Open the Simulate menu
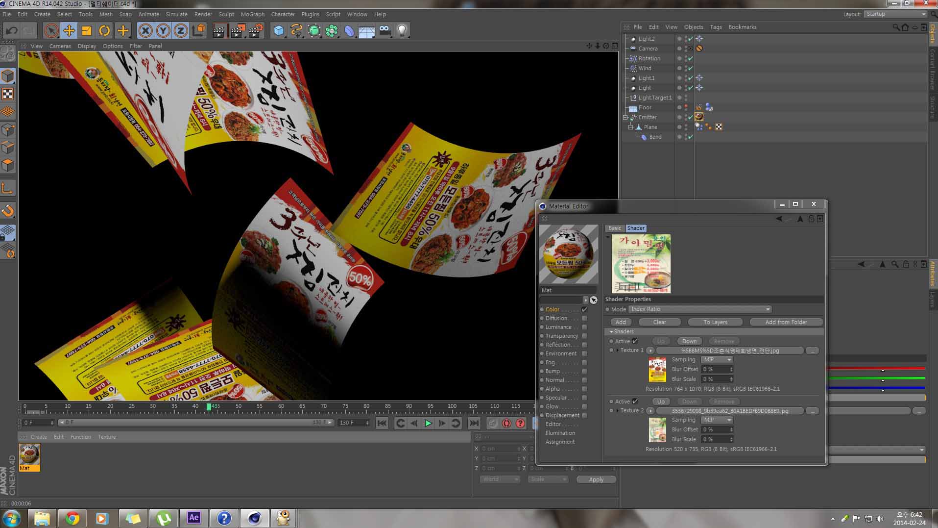The image size is (938, 528). tap(177, 14)
